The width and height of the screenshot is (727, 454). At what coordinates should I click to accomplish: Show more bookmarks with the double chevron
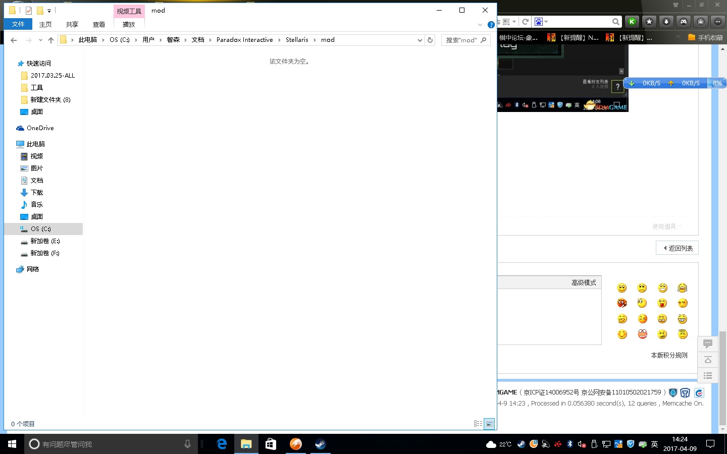678,36
